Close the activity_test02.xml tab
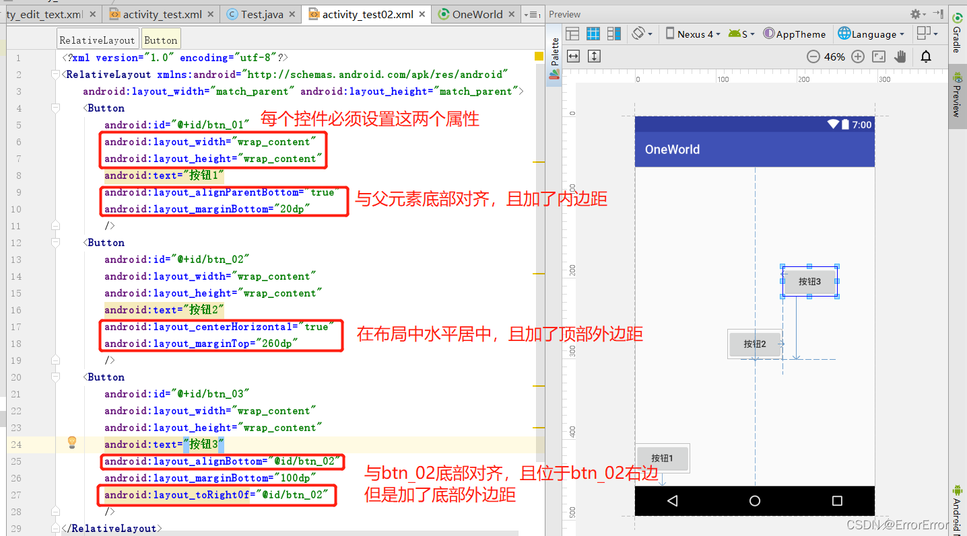Image resolution: width=967 pixels, height=536 pixels. click(423, 15)
